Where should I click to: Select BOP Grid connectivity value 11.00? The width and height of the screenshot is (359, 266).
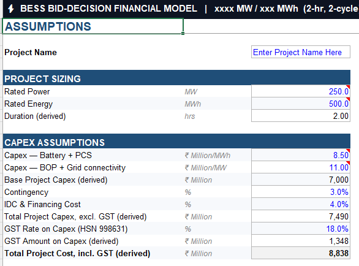(301, 167)
